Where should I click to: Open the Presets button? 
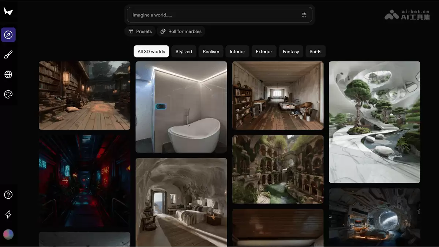click(140, 31)
